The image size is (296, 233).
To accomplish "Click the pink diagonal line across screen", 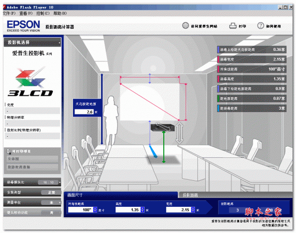I will pyautogui.click(x=150, y=102).
